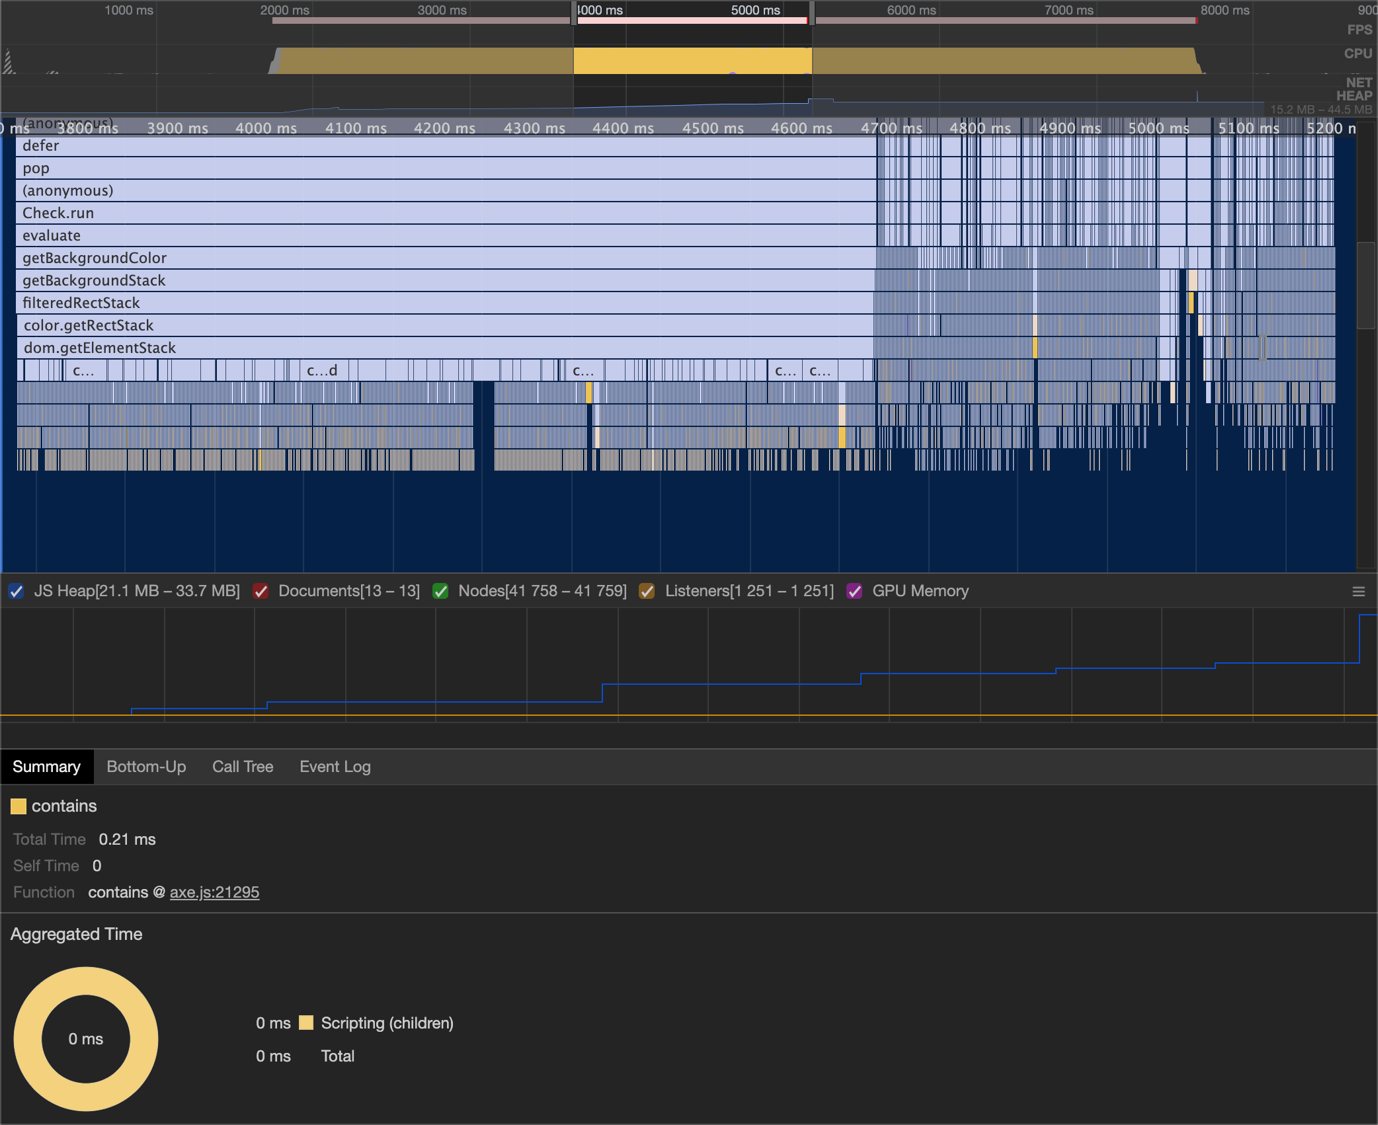The width and height of the screenshot is (1378, 1125).
Task: Click the right overview selection handle
Action: click(x=811, y=12)
